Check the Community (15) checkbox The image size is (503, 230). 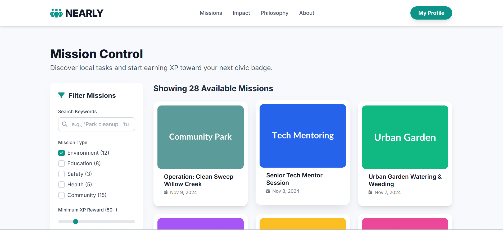coord(61,195)
